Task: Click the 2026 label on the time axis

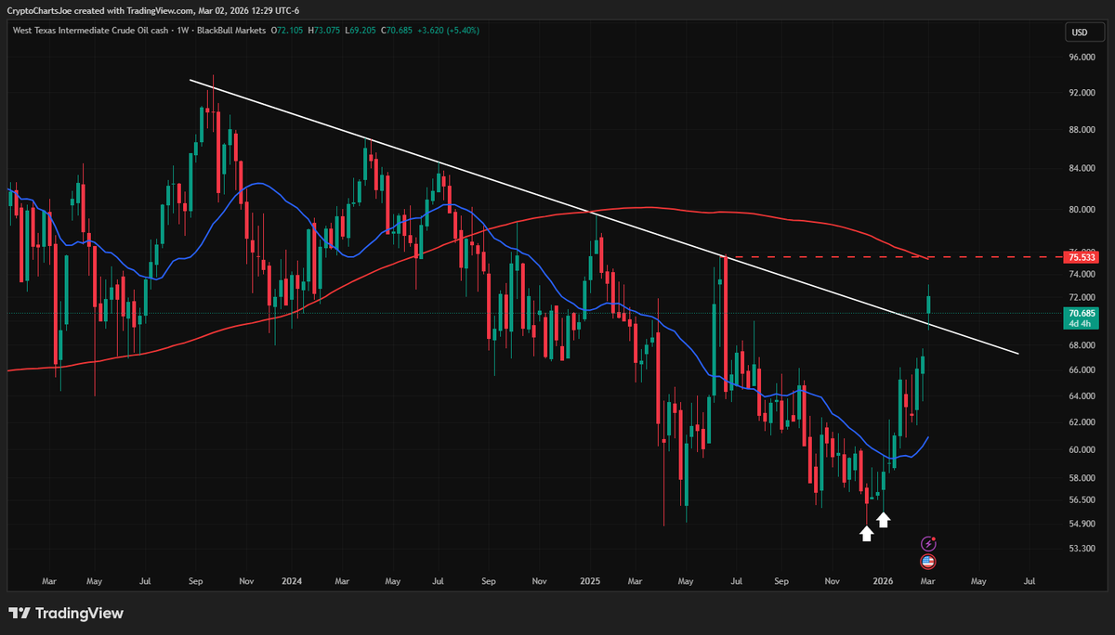Action: [x=883, y=581]
